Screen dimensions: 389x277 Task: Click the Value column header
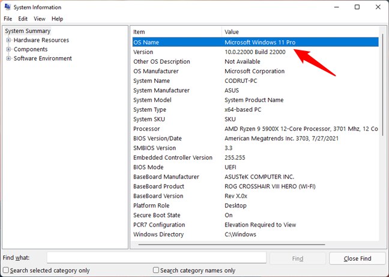coord(300,32)
